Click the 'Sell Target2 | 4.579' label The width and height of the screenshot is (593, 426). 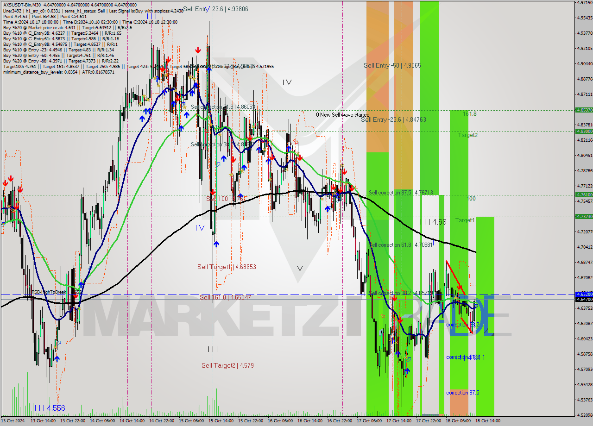(x=227, y=365)
